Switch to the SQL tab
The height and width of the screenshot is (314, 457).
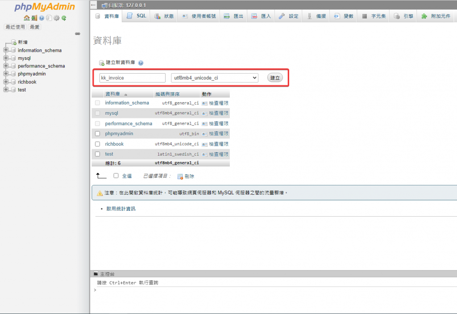click(137, 16)
